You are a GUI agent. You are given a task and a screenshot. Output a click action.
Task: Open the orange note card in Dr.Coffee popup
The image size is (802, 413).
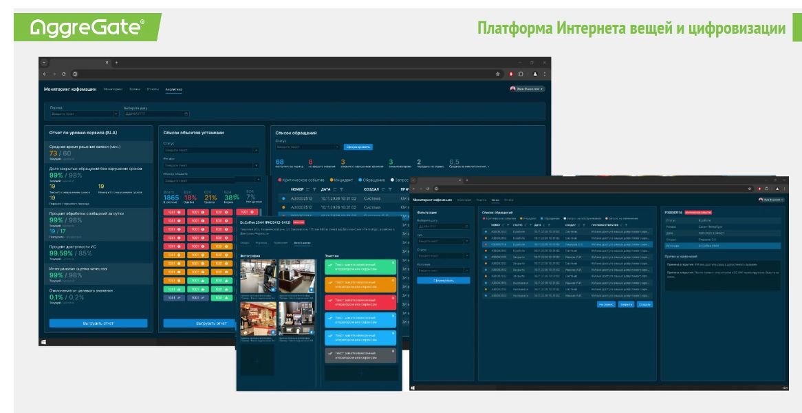click(x=360, y=284)
